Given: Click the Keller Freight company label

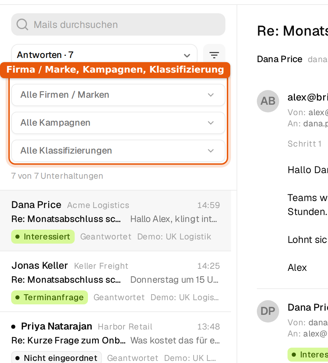Looking at the screenshot, I should tap(101, 266).
